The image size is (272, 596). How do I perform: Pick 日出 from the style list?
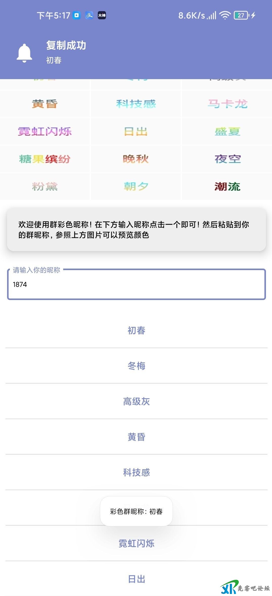pyautogui.click(x=137, y=579)
